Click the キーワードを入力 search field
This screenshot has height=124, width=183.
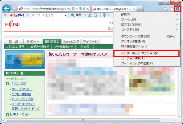[47, 15]
